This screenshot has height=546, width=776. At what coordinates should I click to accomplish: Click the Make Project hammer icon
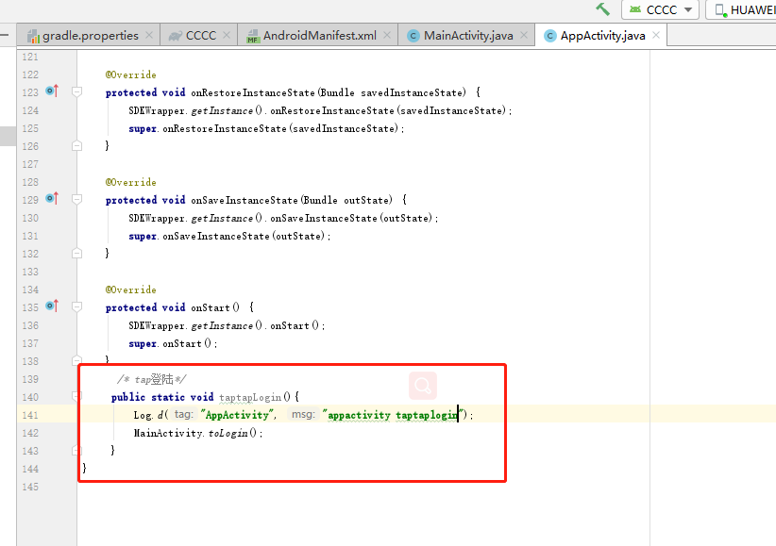[603, 8]
